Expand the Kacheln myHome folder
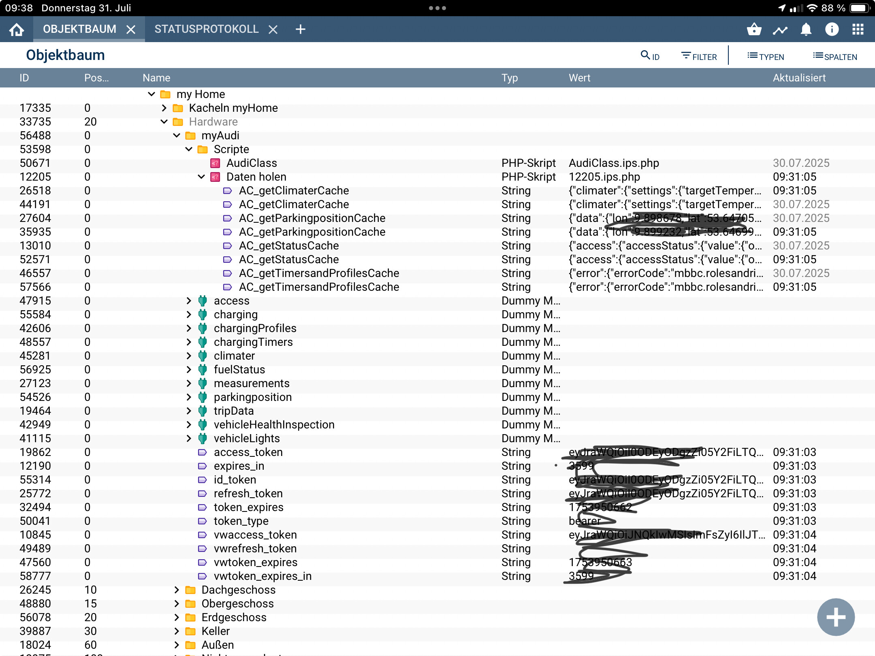 pos(164,108)
